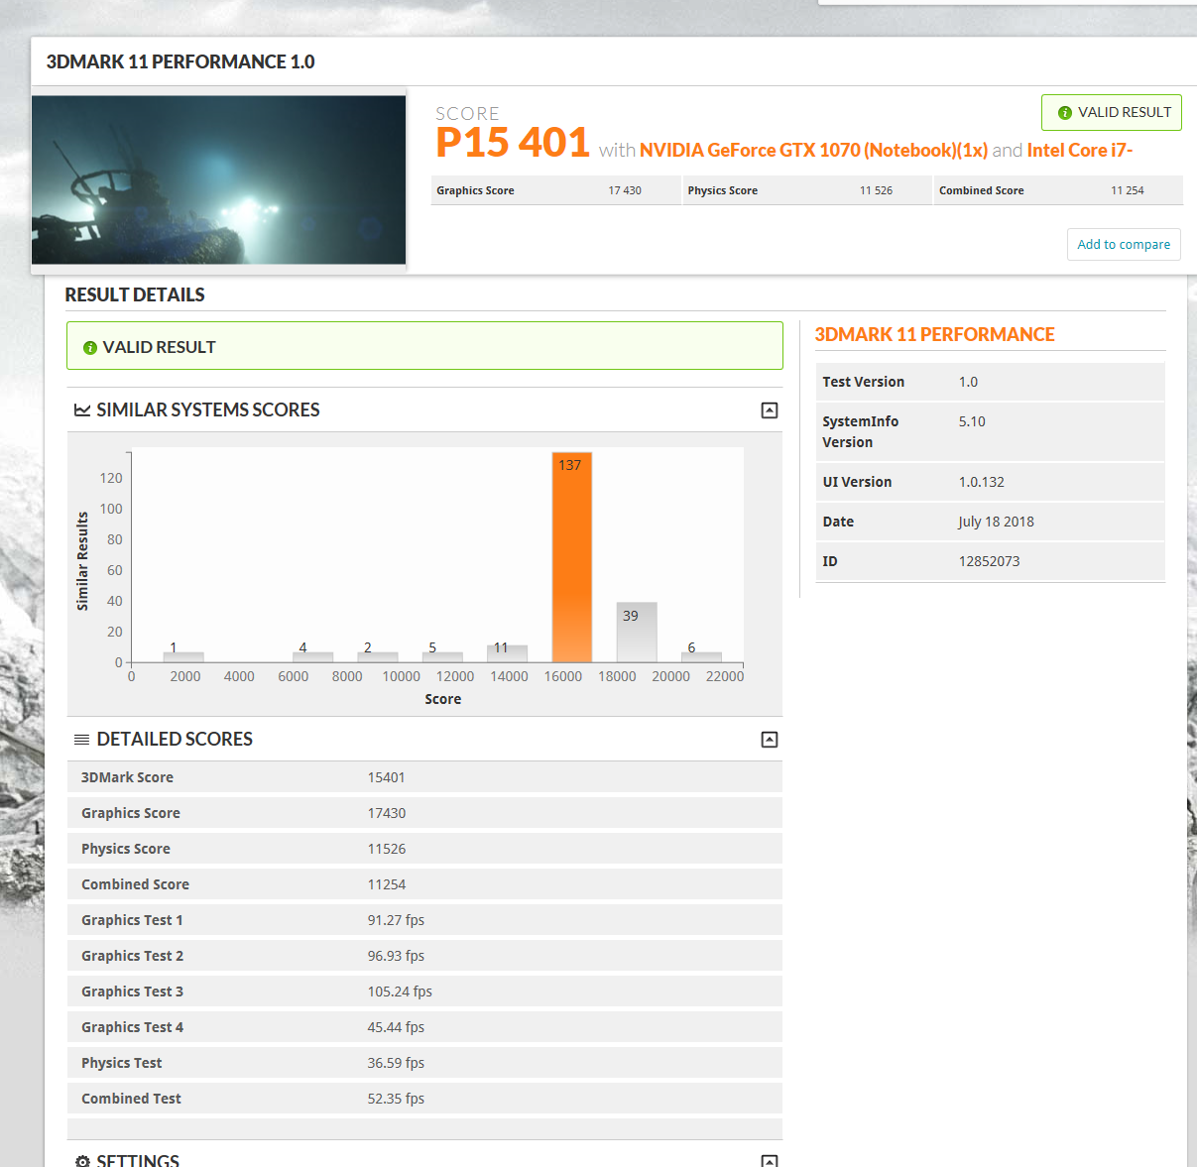Click the Add to compare button

pos(1124,244)
